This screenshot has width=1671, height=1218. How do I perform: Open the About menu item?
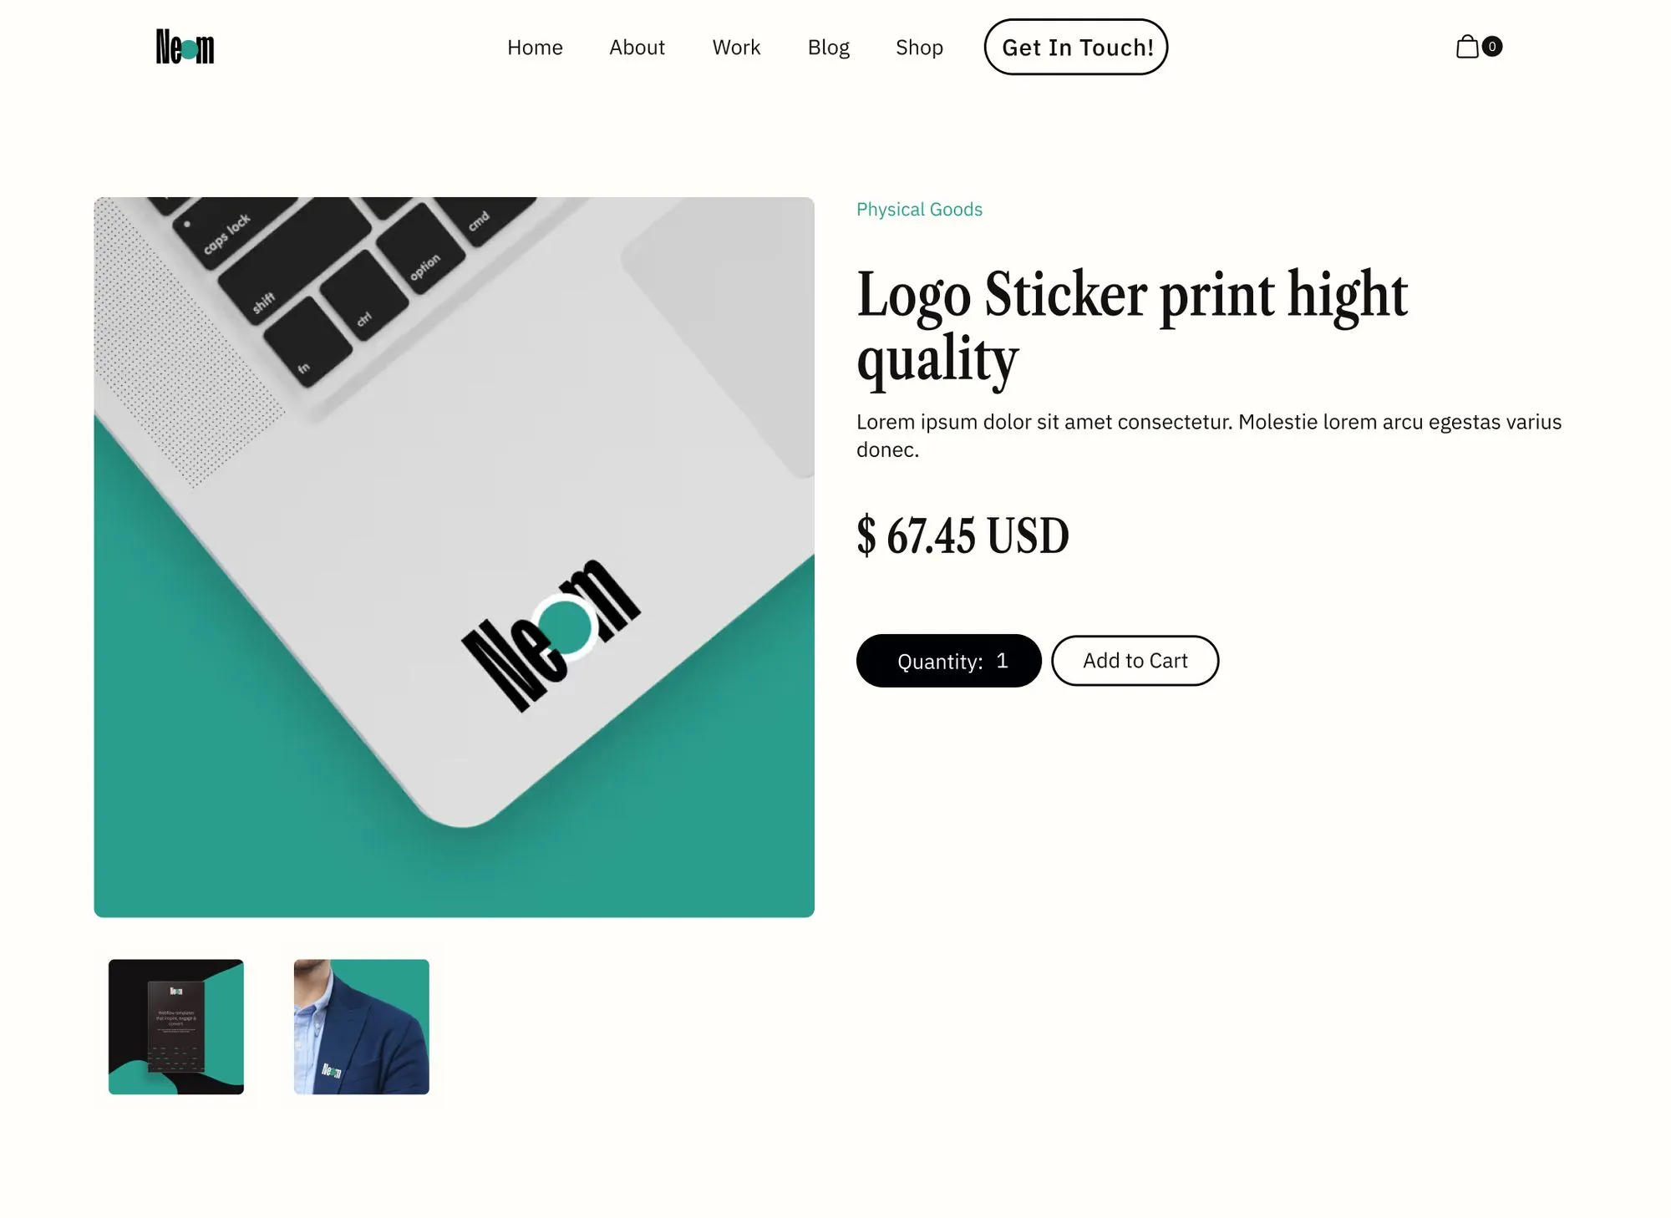coord(637,48)
